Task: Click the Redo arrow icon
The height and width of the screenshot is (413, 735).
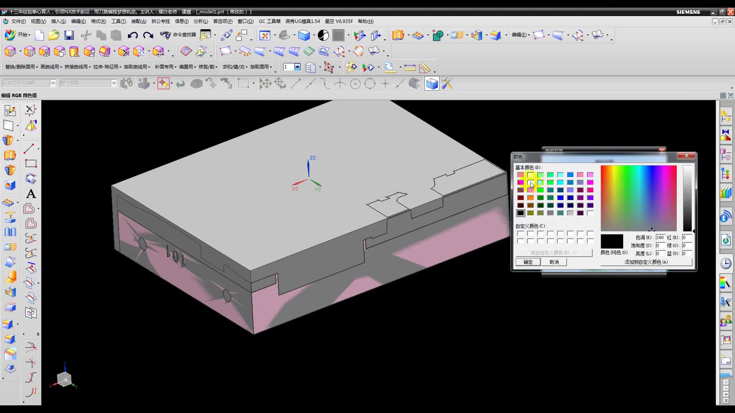Action: [148, 35]
